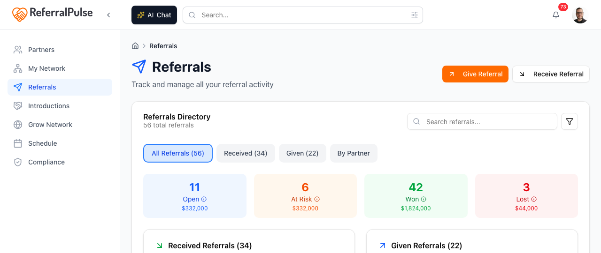Image resolution: width=601 pixels, height=253 pixels.
Task: Switch to the Given (22) tab
Action: click(x=302, y=153)
